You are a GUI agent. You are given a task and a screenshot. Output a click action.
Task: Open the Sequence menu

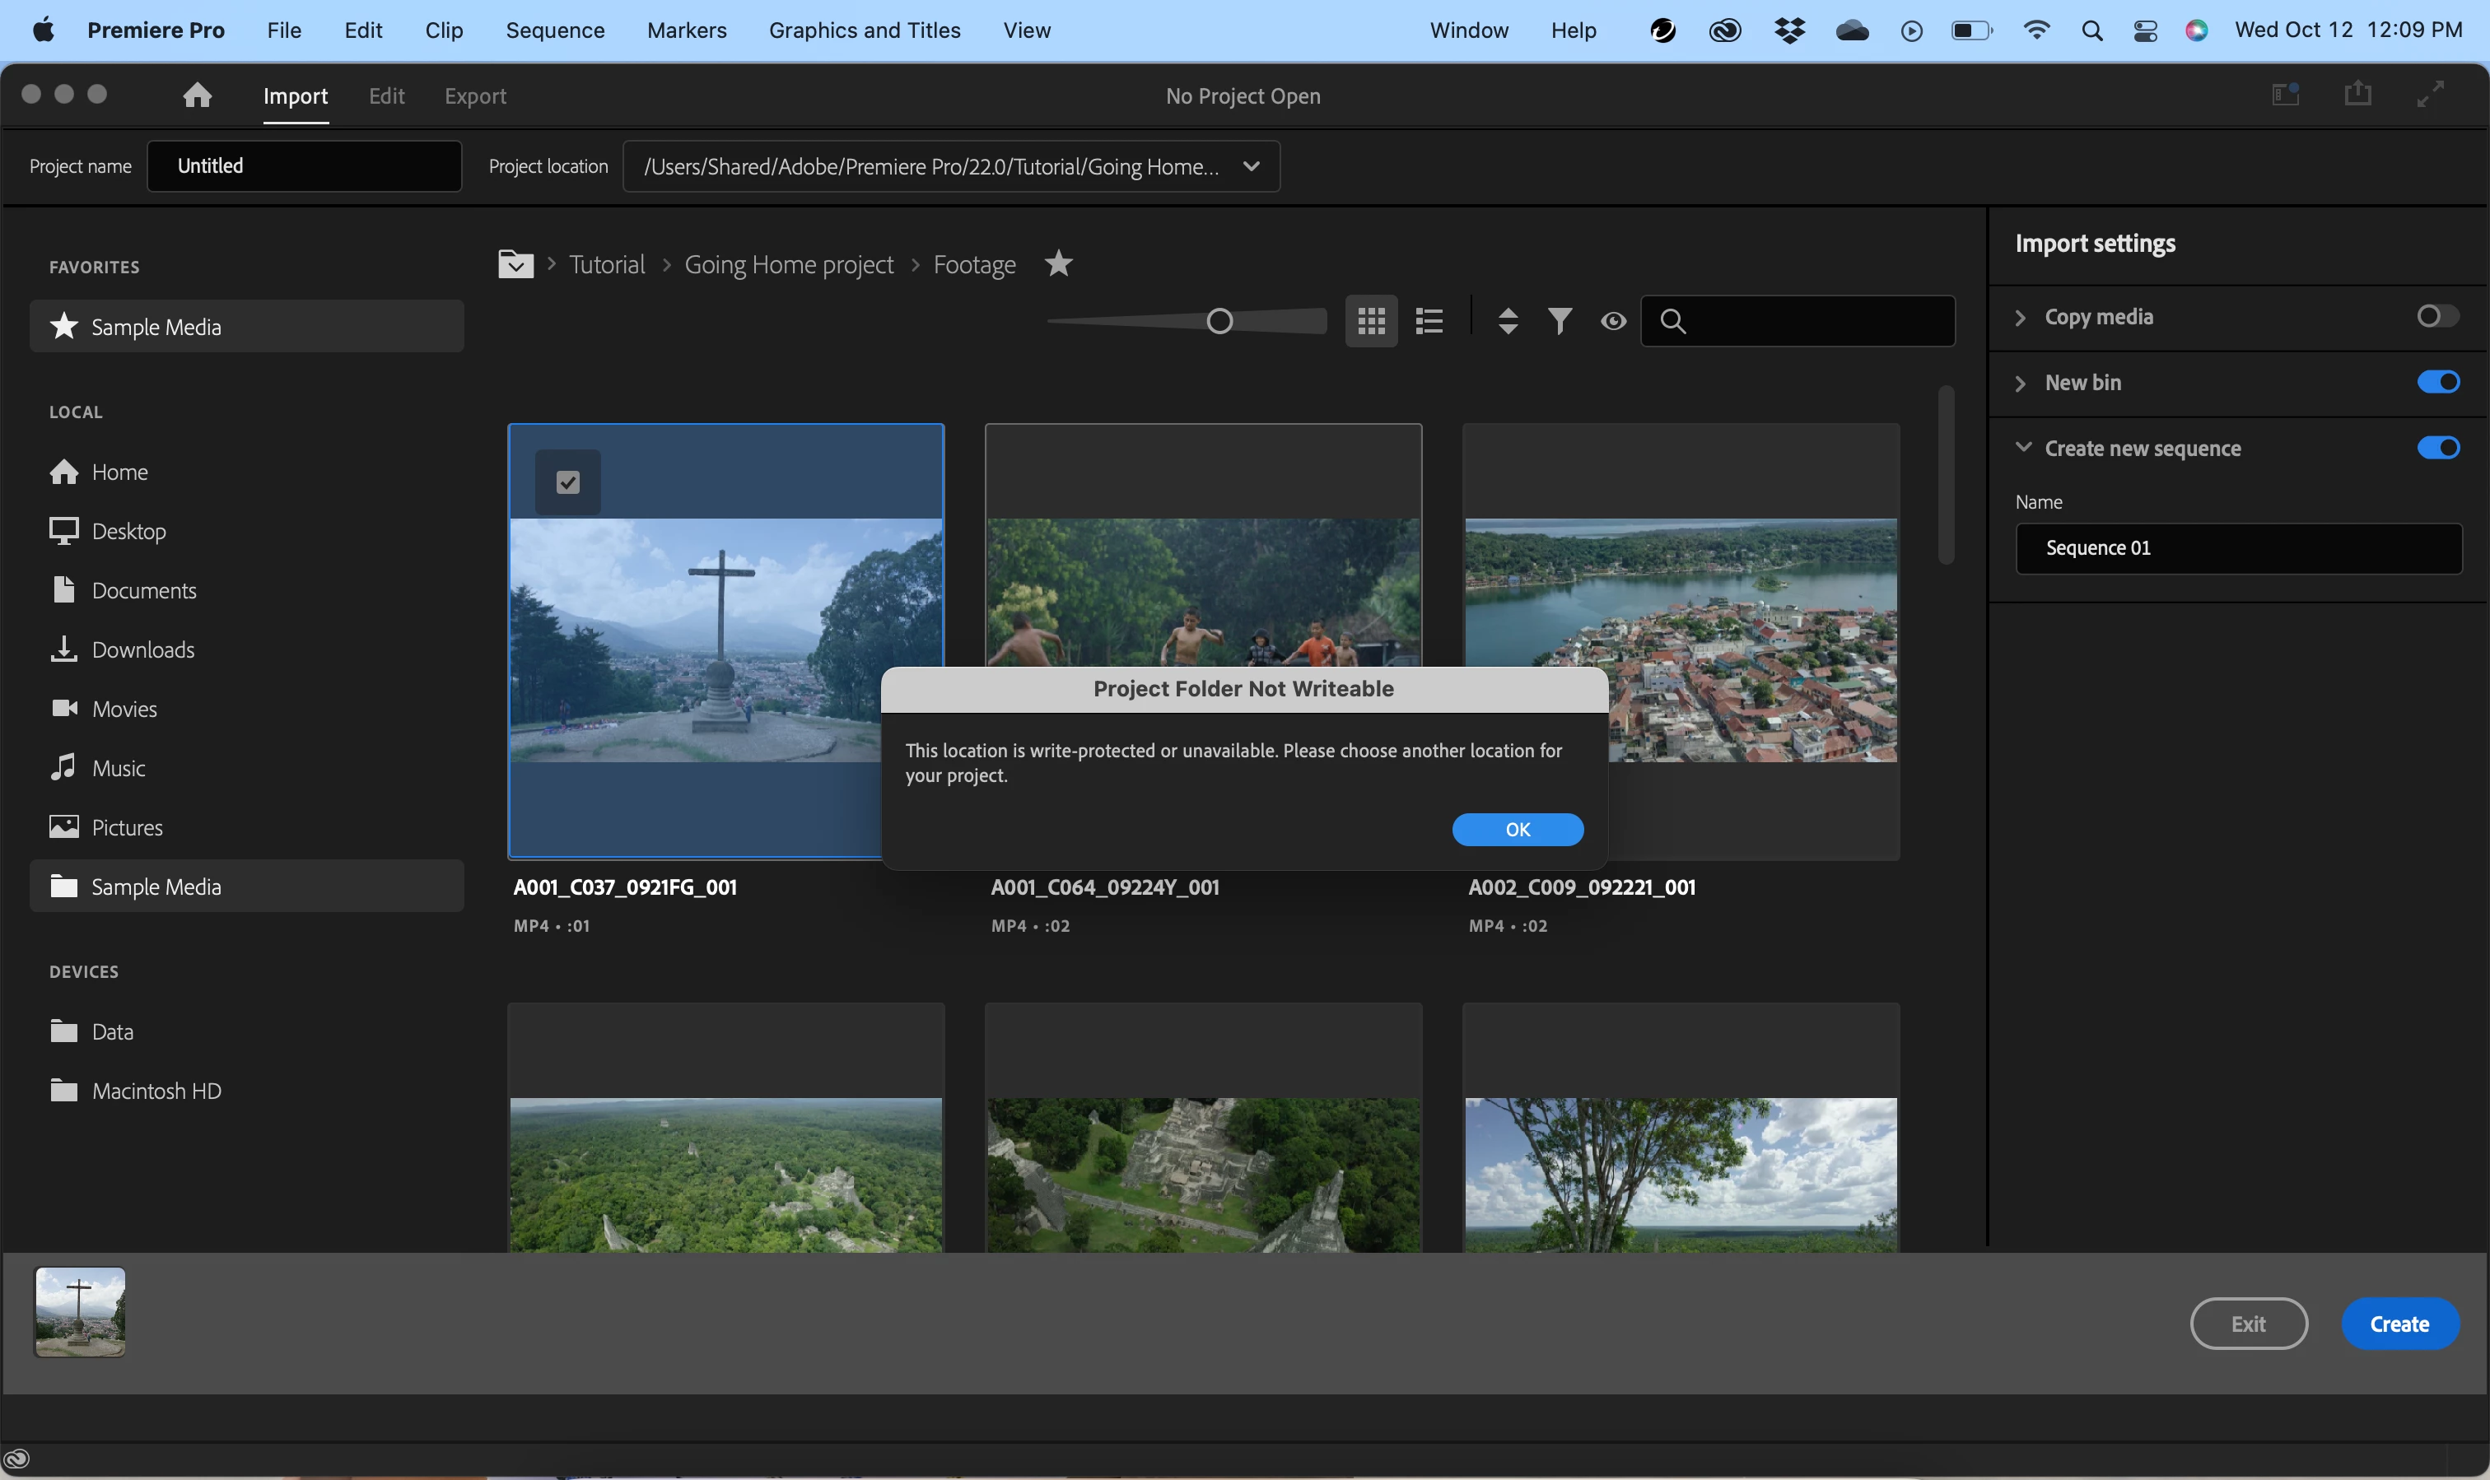555,30
